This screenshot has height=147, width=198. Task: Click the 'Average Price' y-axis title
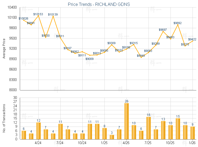click(x=4, y=49)
